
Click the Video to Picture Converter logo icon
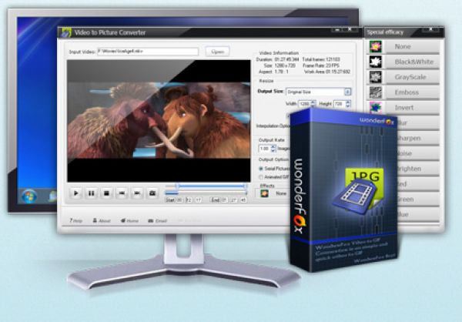pyautogui.click(x=66, y=32)
